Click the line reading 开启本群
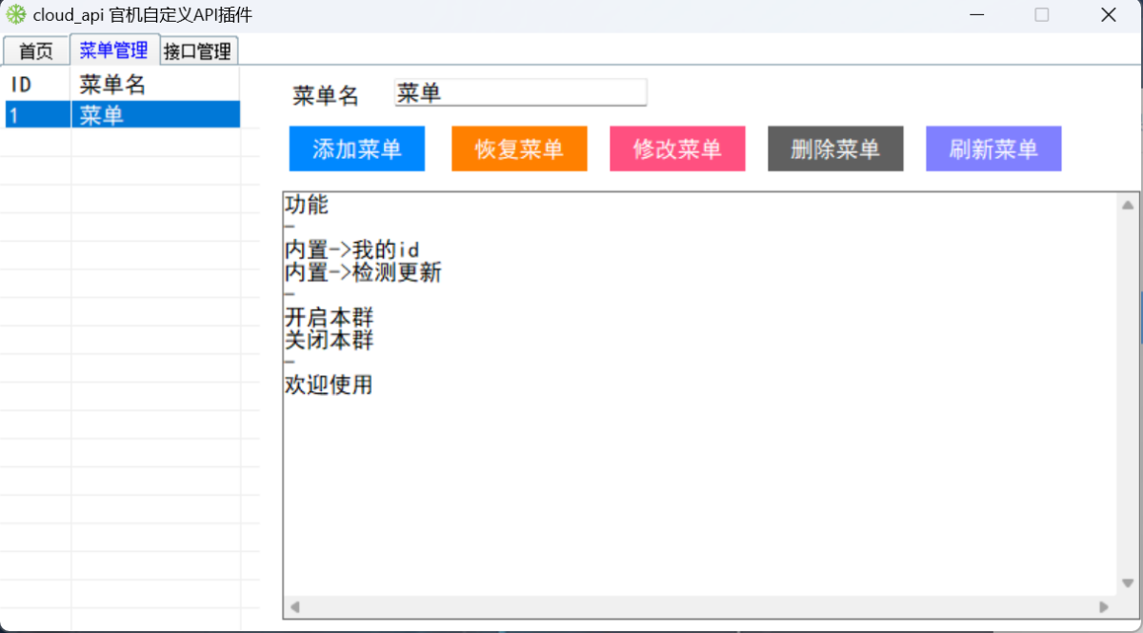The width and height of the screenshot is (1143, 633). pos(329,318)
